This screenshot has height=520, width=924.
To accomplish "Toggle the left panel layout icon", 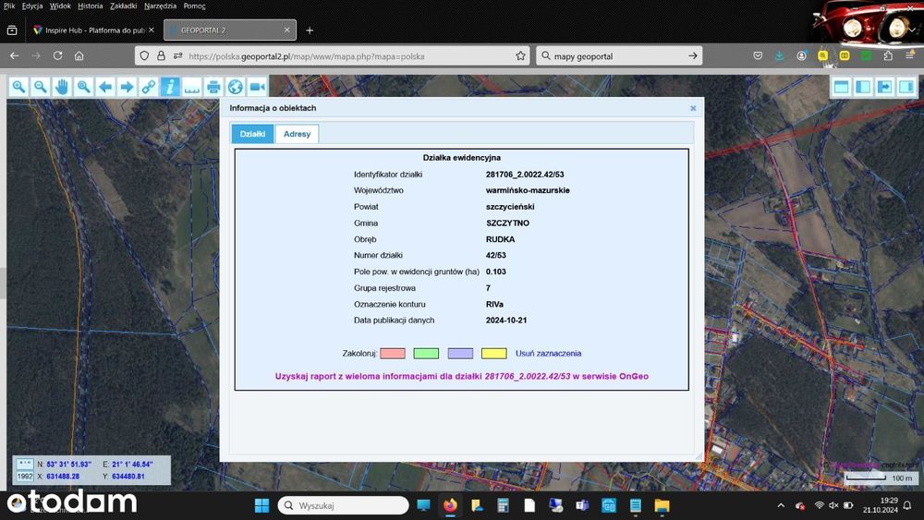I will point(863,87).
